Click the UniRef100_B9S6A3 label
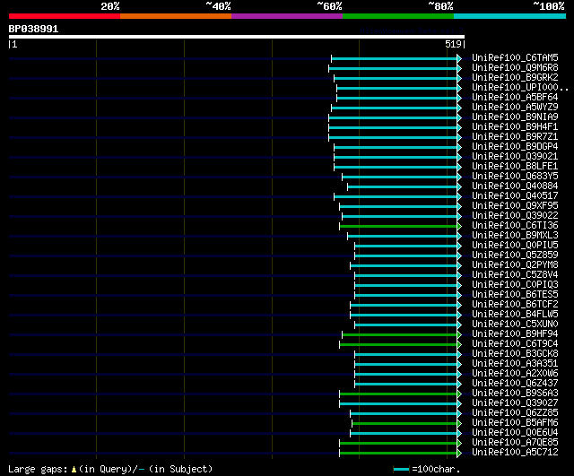The image size is (574, 476). [515, 394]
